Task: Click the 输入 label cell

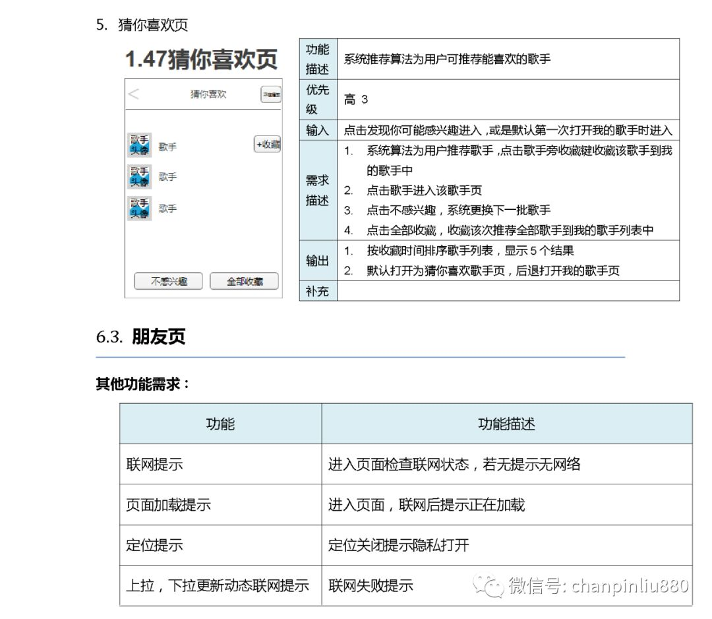Action: (318, 131)
